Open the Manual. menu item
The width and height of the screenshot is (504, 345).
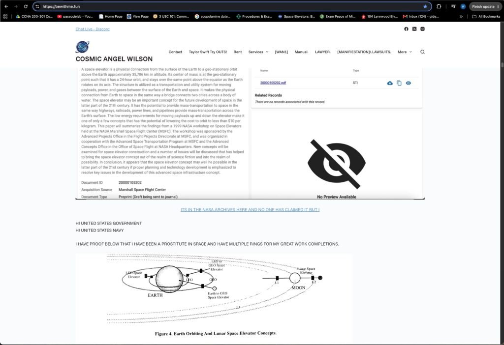[x=302, y=52]
